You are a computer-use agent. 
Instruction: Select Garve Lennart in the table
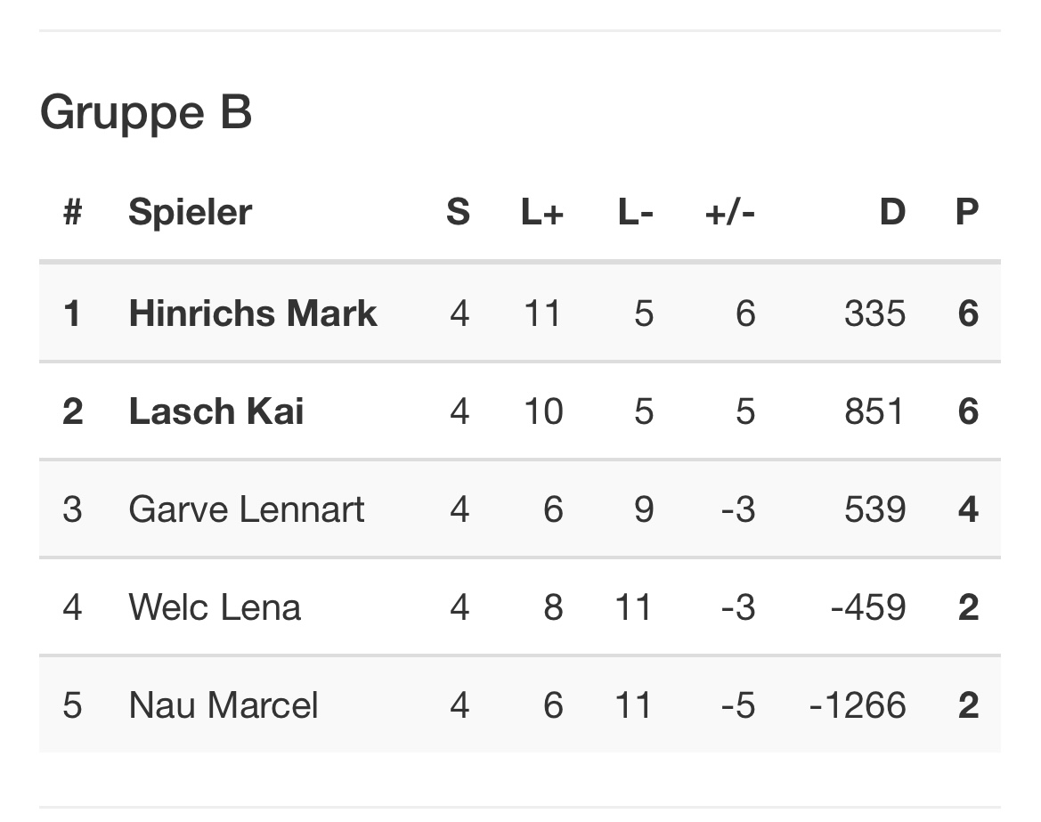pos(247,509)
